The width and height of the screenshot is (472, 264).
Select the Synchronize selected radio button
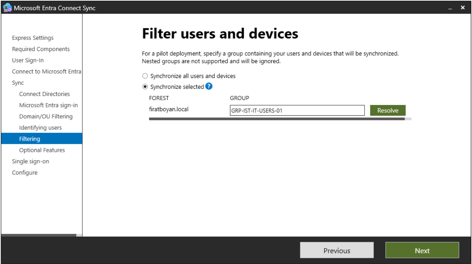tap(145, 87)
